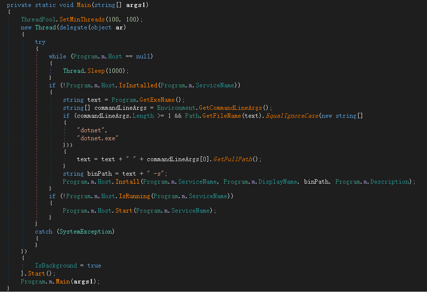Click the GetFileName method call
The image size is (427, 292).
219,116
